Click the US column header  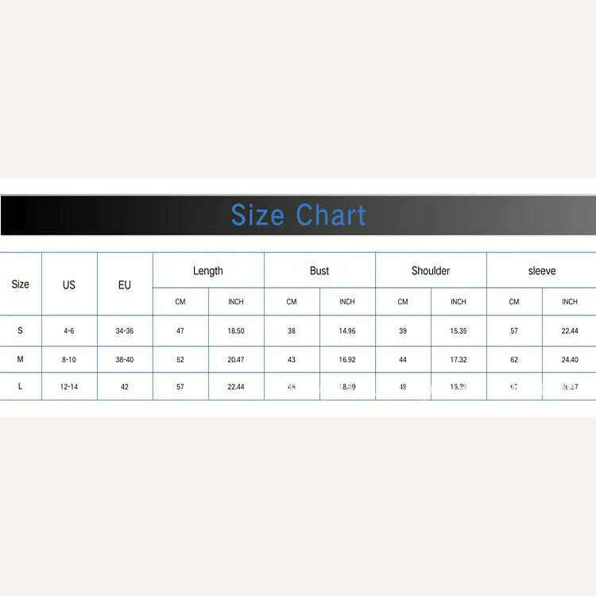[x=69, y=284]
